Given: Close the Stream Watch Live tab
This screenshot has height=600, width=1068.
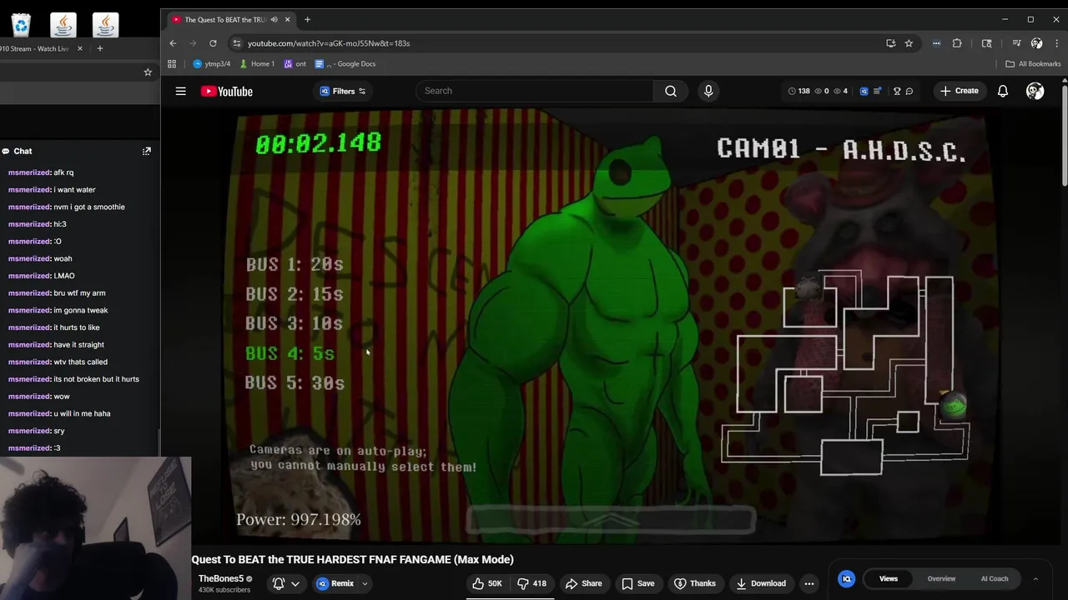Looking at the screenshot, I should [x=80, y=48].
